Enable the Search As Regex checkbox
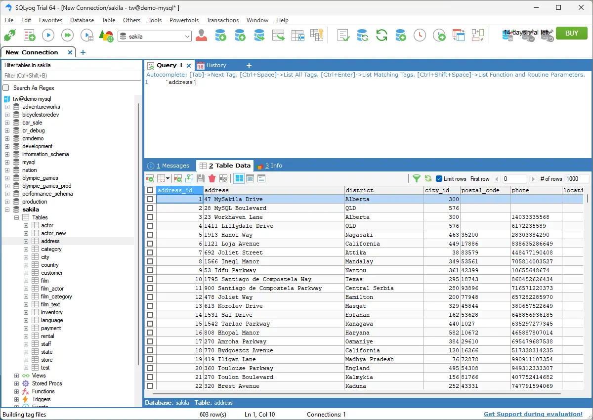This screenshot has width=593, height=420. (6, 88)
